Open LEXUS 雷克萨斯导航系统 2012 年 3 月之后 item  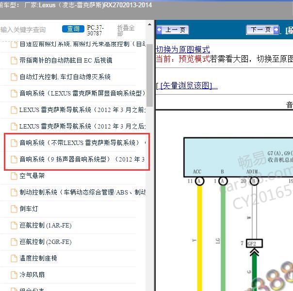pyautogui.click(x=82, y=126)
